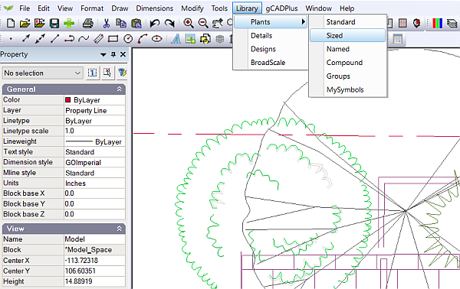Select the Polyline tool
460x289 pixels.
point(69,39)
